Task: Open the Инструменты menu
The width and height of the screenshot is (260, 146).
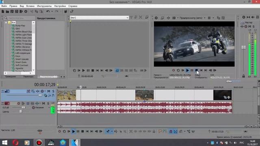Action: [x=44, y=6]
